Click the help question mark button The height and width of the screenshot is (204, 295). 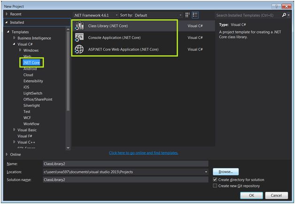click(x=276, y=6)
